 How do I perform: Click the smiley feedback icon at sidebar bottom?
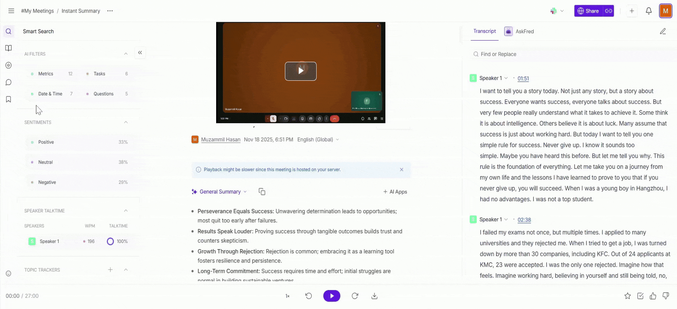(9, 273)
